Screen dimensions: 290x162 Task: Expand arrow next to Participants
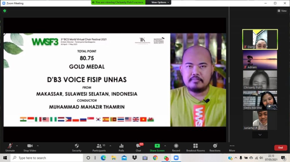(x=110, y=146)
